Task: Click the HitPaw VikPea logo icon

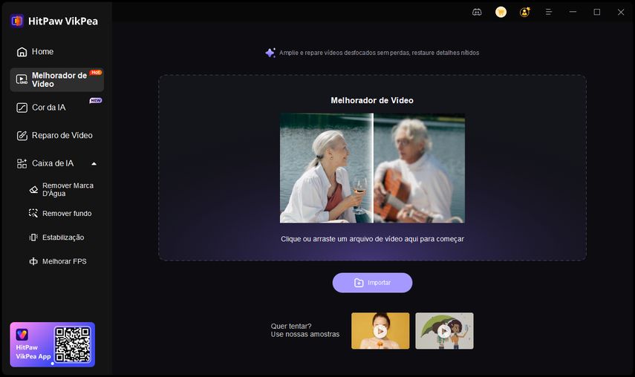Action: pos(17,21)
